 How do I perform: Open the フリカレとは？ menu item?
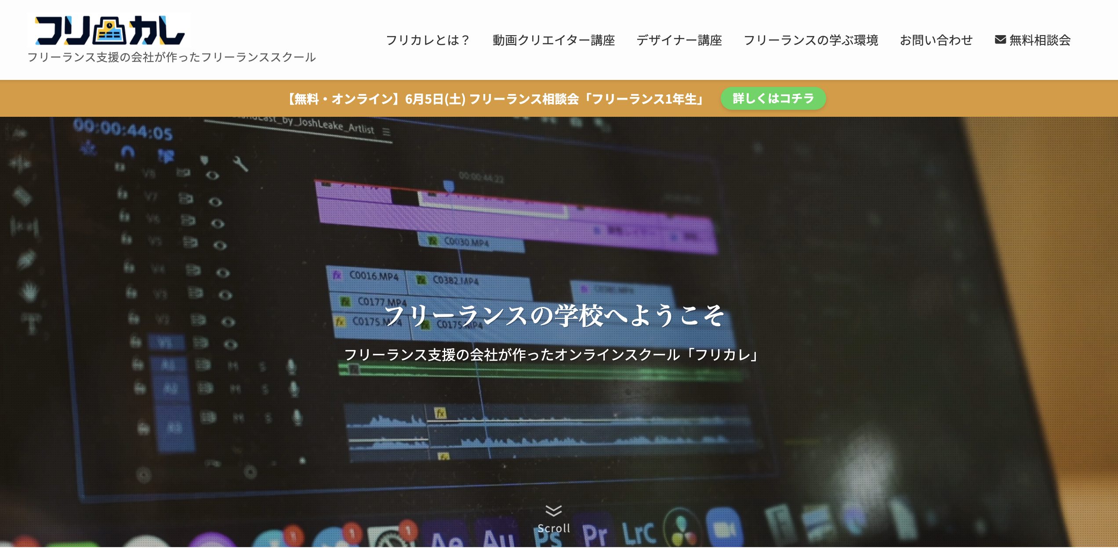tap(428, 40)
